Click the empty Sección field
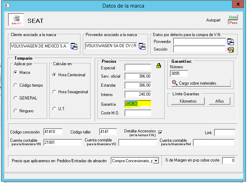This screenshot has width=247, height=183. (x=199, y=49)
